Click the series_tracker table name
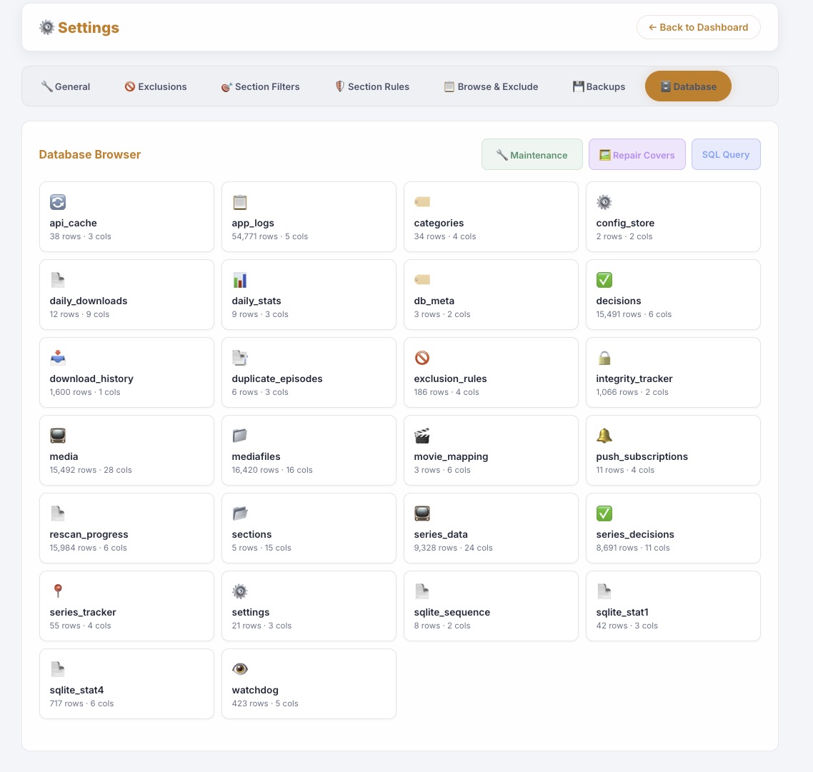The height and width of the screenshot is (772, 813). (x=83, y=612)
